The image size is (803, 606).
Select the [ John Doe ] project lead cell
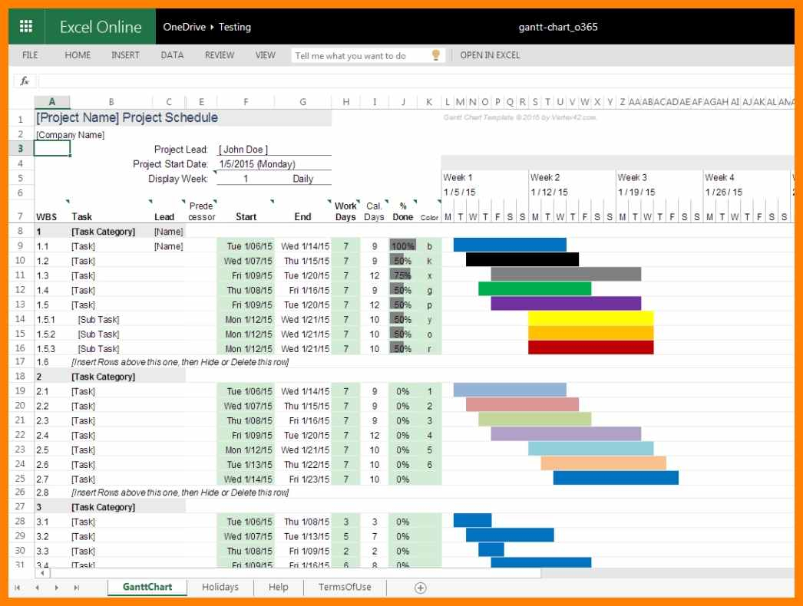[275, 149]
